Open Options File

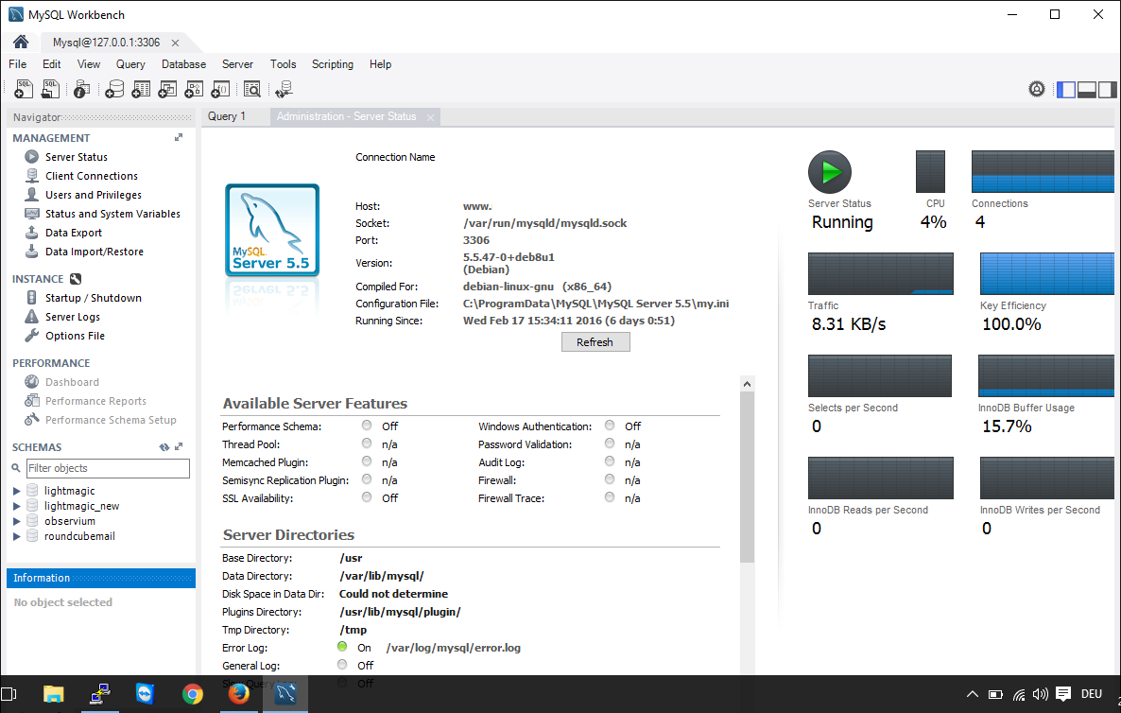(75, 336)
